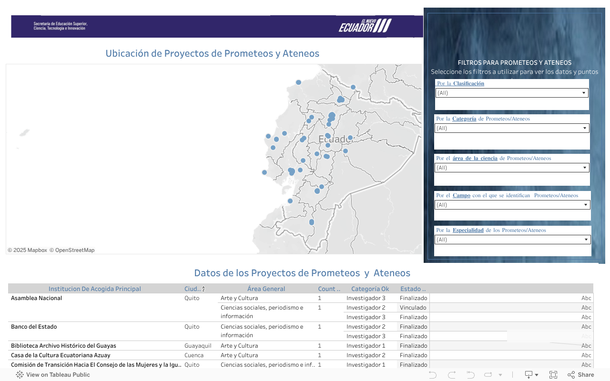This screenshot has height=381, width=610.
Task: Open the Download menu icon
Action: click(531, 375)
